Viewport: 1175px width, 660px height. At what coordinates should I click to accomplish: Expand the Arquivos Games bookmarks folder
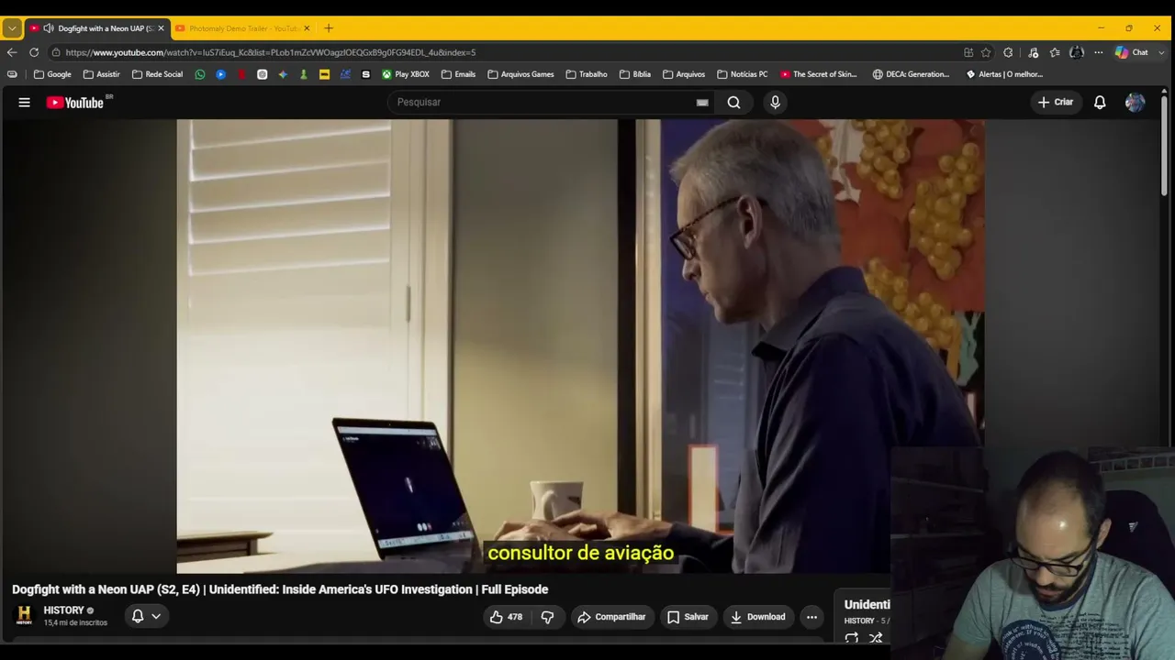520,74
